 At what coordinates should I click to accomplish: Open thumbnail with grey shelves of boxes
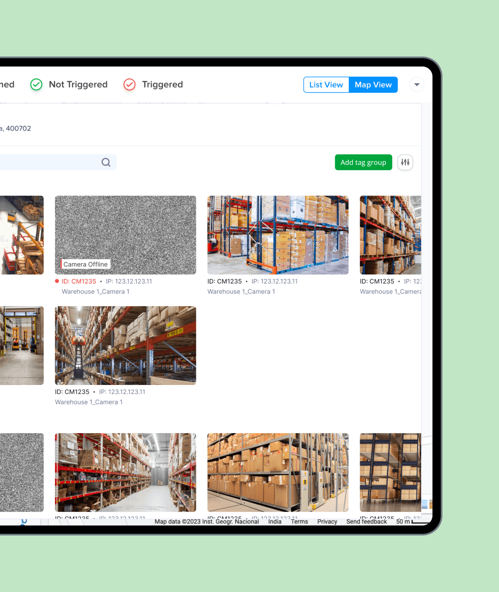click(x=278, y=472)
